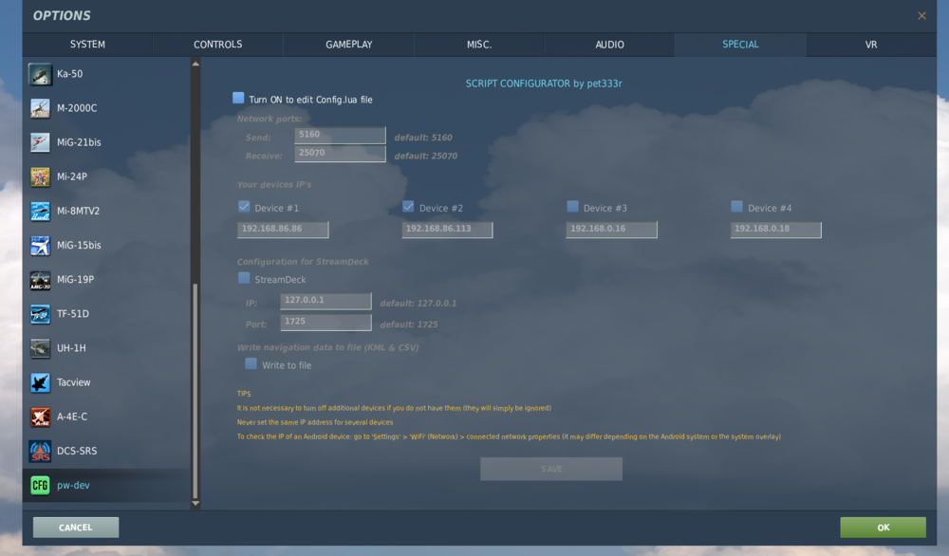
Task: Select the Tacview list entry text
Action: (x=74, y=382)
